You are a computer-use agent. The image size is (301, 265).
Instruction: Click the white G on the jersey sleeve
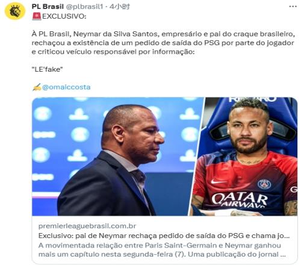coord(294,189)
